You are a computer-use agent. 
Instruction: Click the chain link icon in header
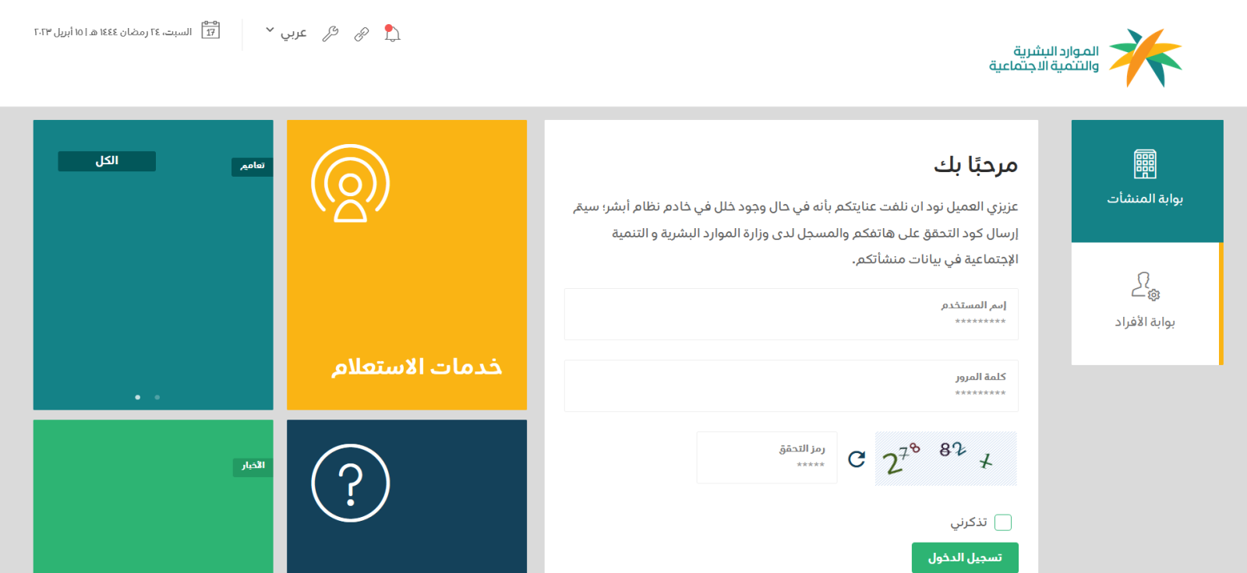pyautogui.click(x=362, y=34)
